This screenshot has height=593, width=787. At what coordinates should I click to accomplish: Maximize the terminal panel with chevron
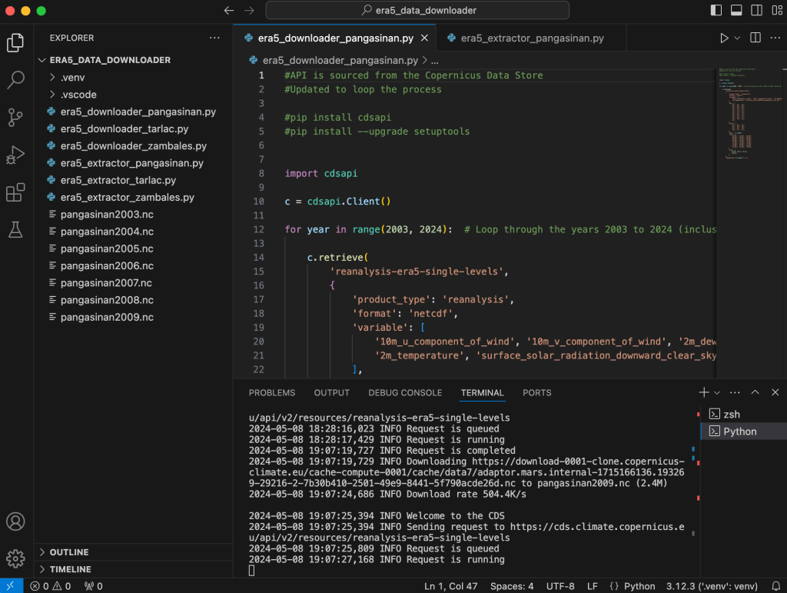[755, 392]
